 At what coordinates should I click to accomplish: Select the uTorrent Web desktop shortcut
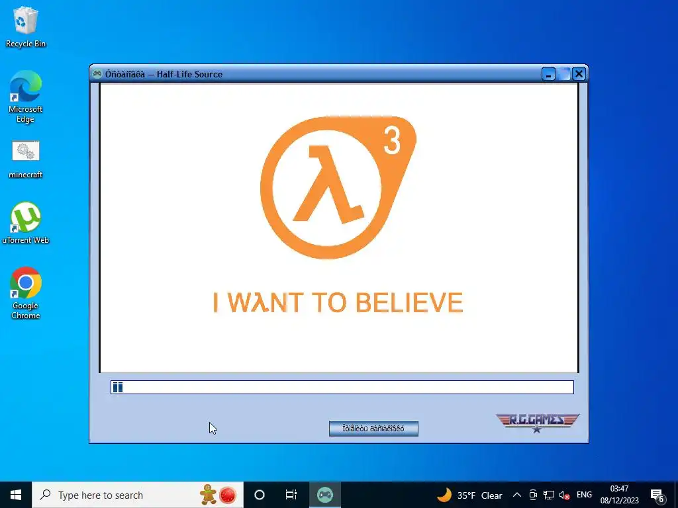tap(26, 223)
